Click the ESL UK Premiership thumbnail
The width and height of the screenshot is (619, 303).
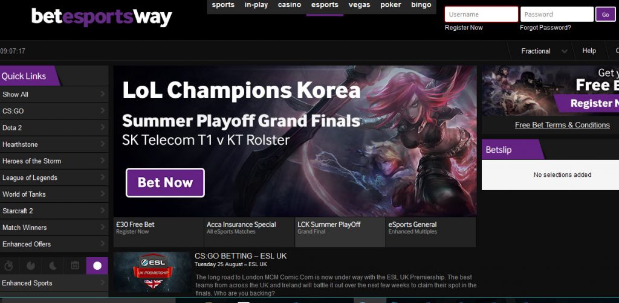point(152,272)
